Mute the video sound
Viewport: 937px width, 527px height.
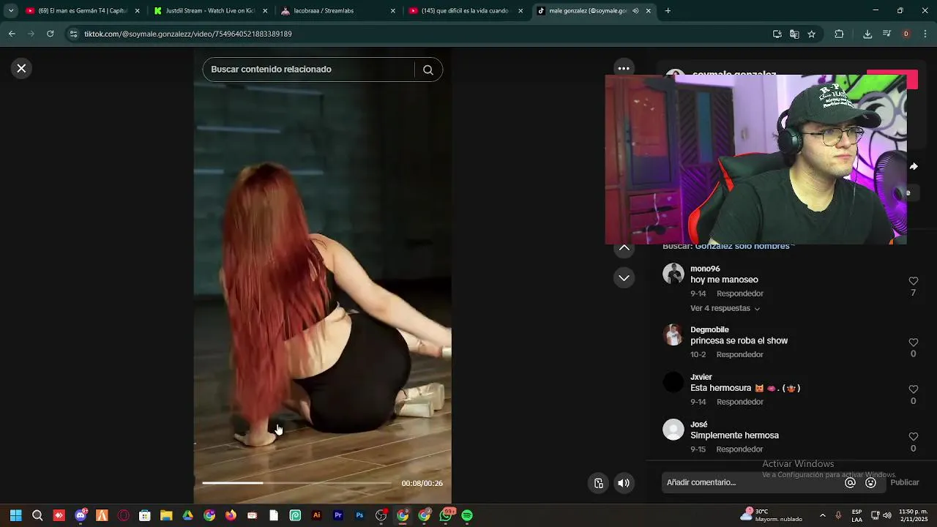624,483
